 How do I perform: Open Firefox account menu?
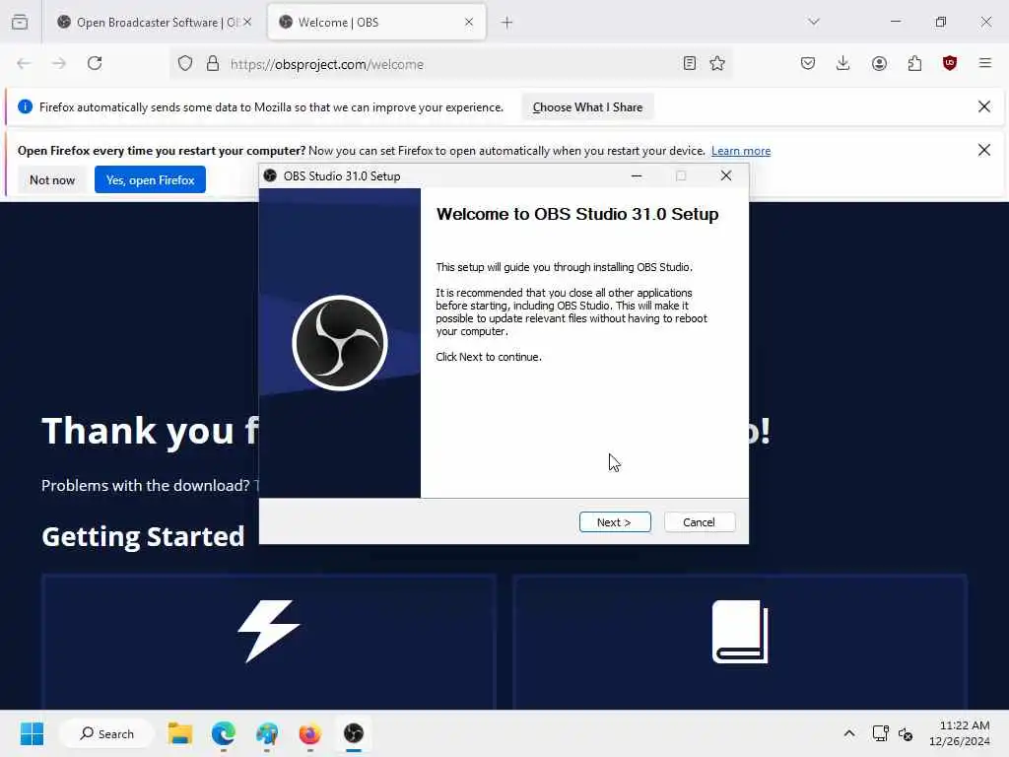tap(879, 63)
